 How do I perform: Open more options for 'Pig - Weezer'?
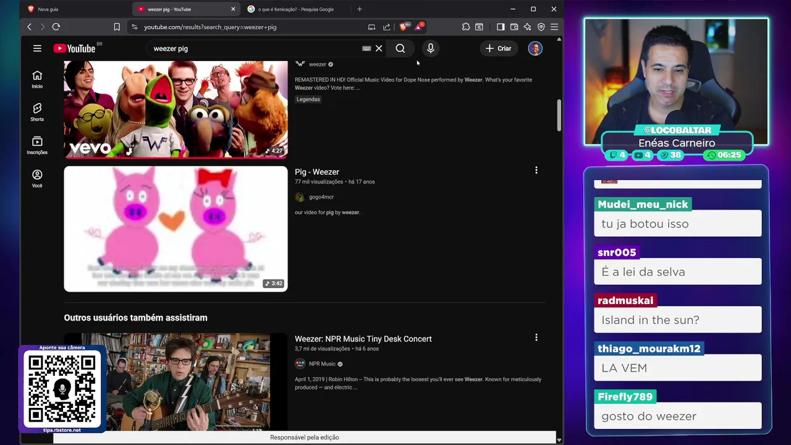point(536,170)
